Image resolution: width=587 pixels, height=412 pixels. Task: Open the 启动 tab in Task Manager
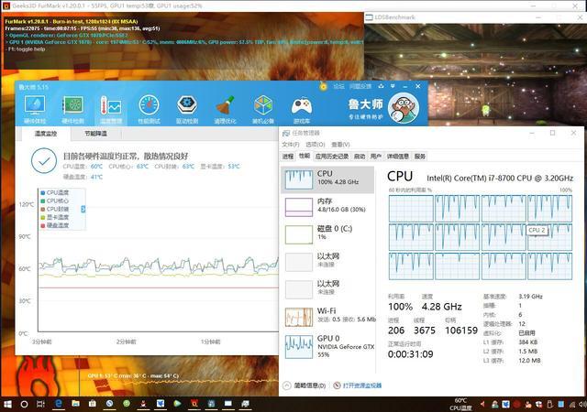360,157
